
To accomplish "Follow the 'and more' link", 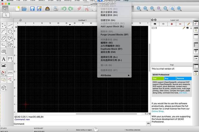I will (183, 93).
